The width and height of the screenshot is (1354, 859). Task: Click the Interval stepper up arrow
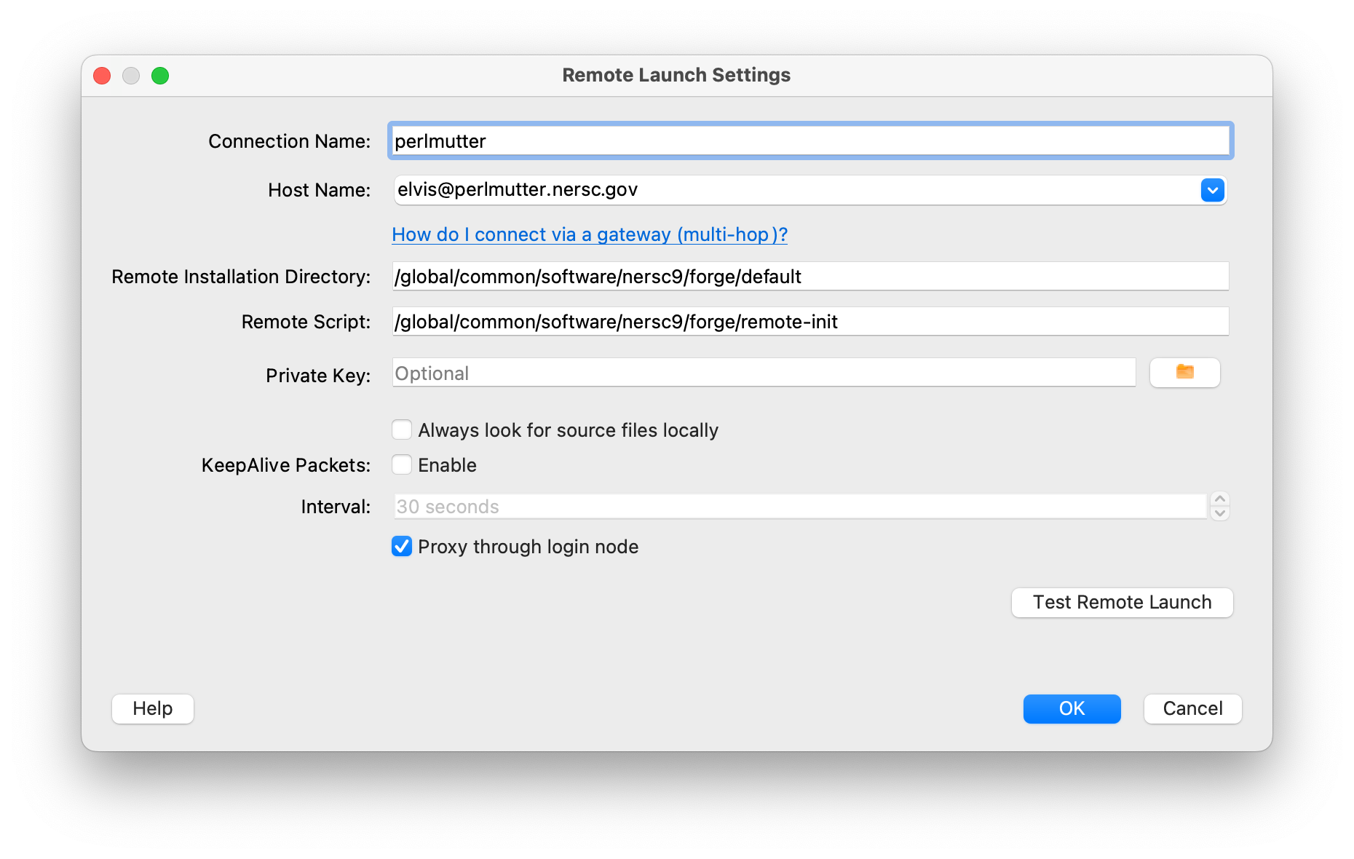point(1222,499)
